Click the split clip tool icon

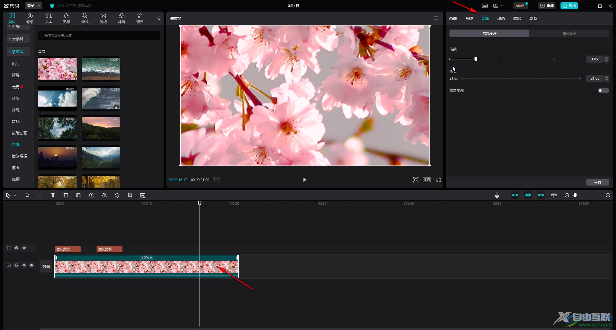[x=53, y=195]
